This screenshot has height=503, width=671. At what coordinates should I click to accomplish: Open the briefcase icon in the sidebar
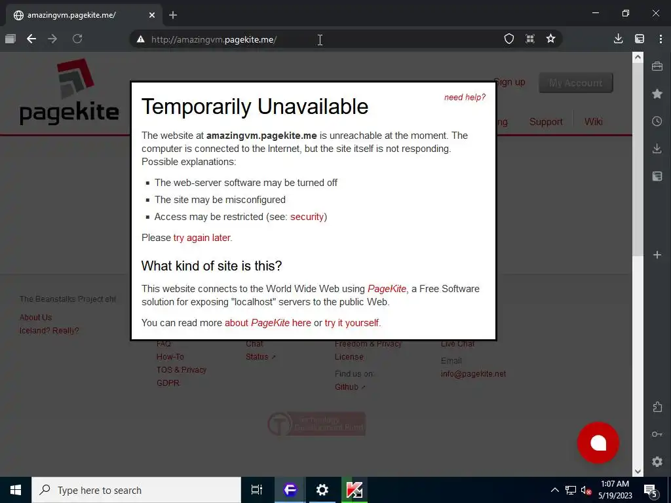(657, 66)
